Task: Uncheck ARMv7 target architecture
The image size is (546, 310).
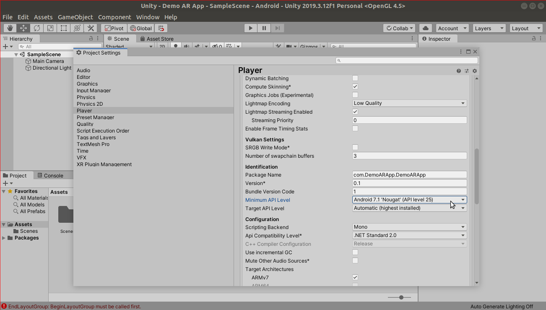Action: pos(355,277)
